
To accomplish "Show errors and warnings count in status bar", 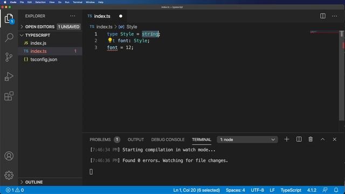I will (x=15, y=190).
